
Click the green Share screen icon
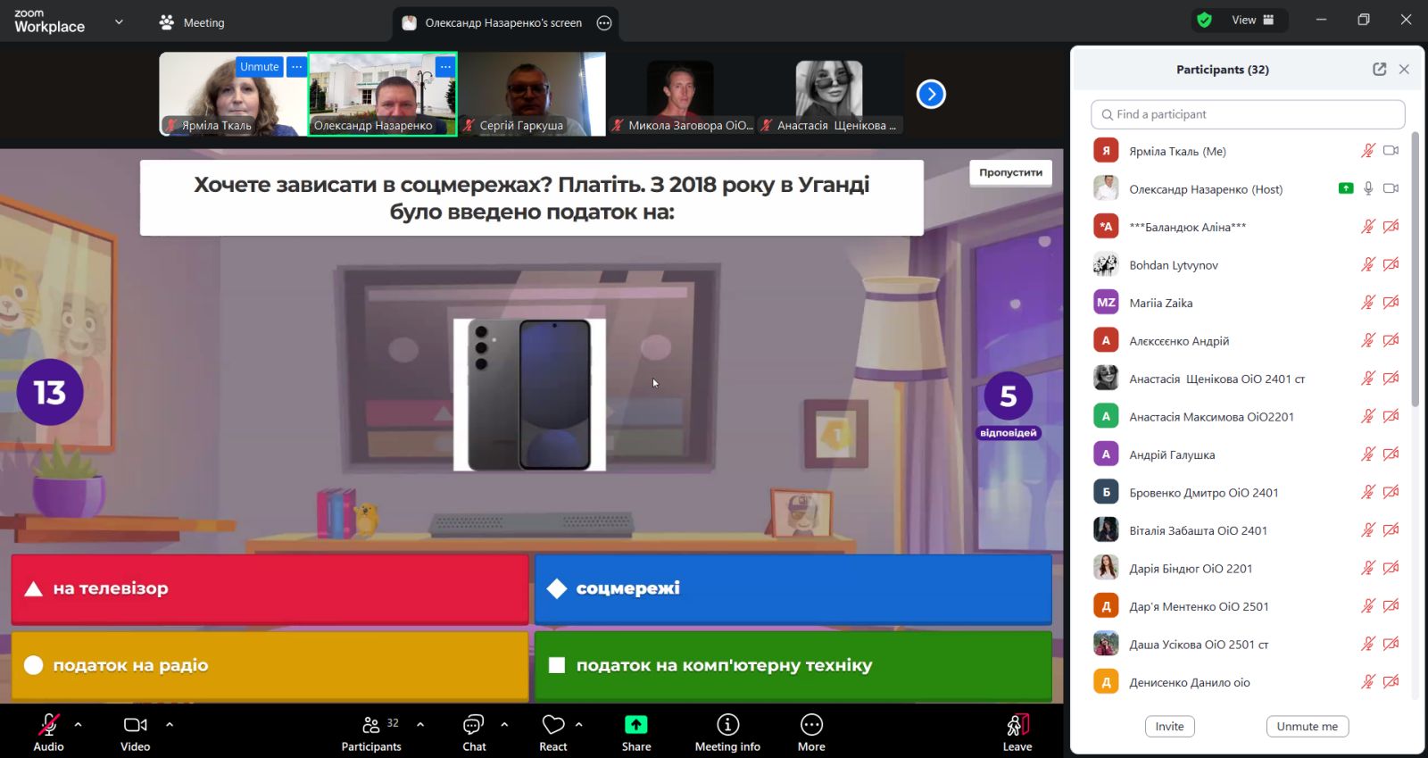(635, 725)
